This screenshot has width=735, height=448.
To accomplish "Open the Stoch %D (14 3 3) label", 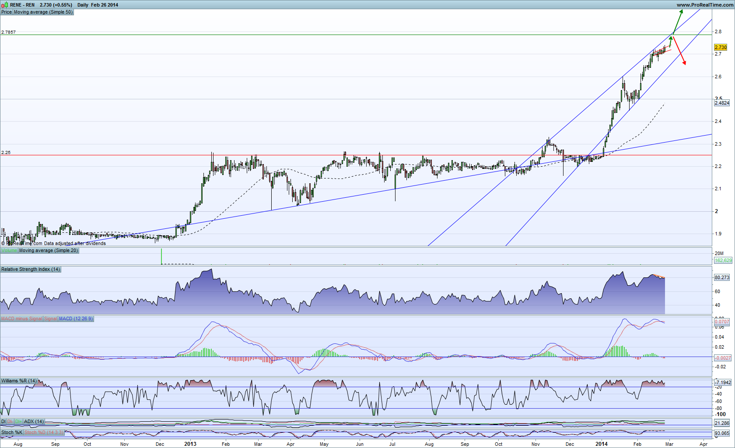I will coord(44,432).
